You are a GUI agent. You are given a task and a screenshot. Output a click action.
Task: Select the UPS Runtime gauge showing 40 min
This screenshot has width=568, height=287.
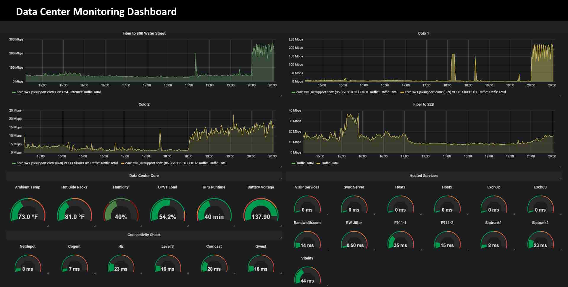click(214, 210)
